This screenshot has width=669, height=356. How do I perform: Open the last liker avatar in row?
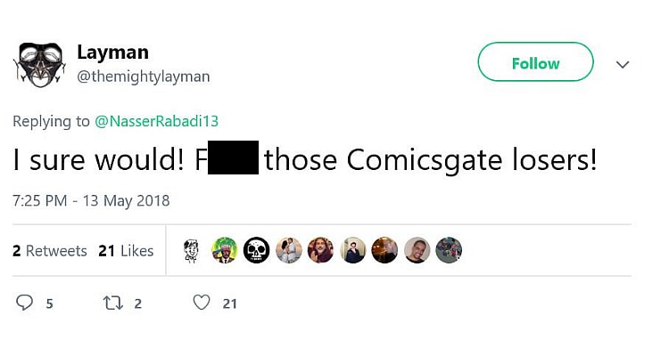tap(449, 250)
